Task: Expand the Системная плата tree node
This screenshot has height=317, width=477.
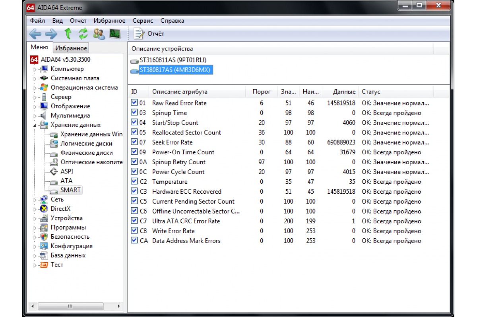Action: 35,78
